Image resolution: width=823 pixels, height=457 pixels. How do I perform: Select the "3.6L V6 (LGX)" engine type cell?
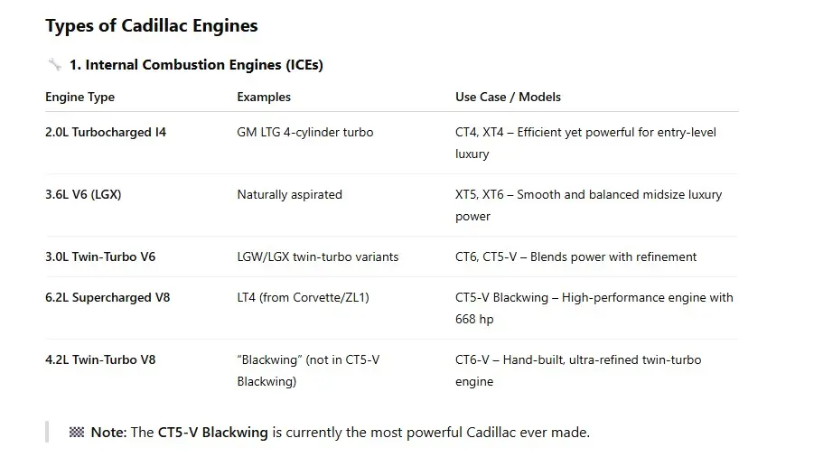coord(83,194)
